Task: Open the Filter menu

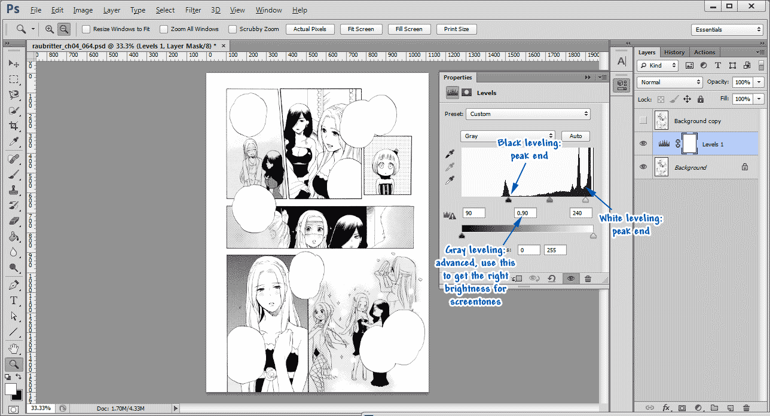Action: [193, 10]
